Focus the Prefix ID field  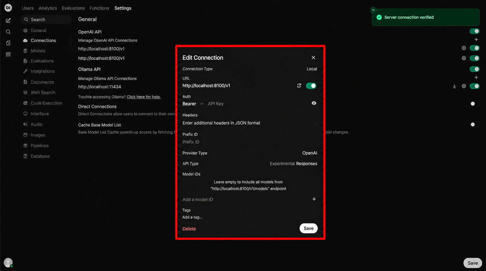(250, 142)
